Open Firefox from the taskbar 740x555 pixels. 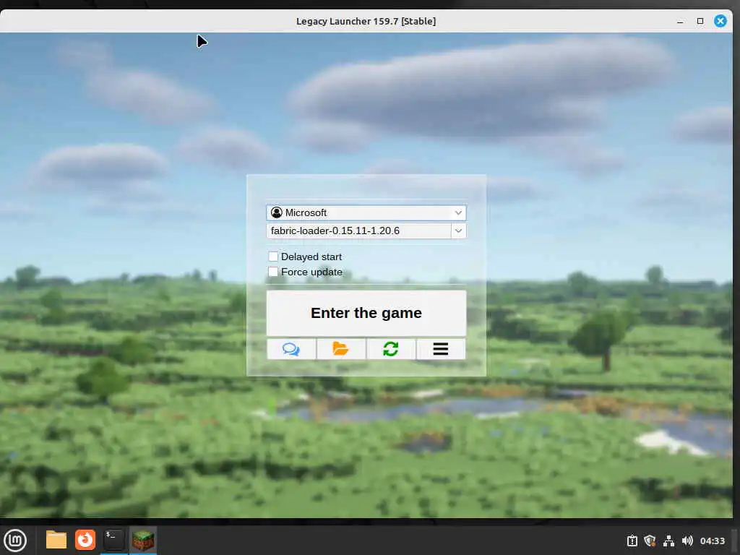85,540
